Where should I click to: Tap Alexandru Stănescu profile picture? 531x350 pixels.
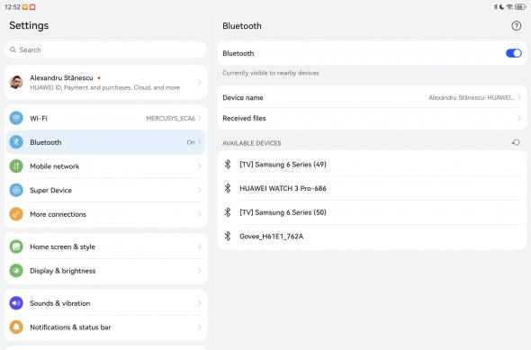pos(16,82)
